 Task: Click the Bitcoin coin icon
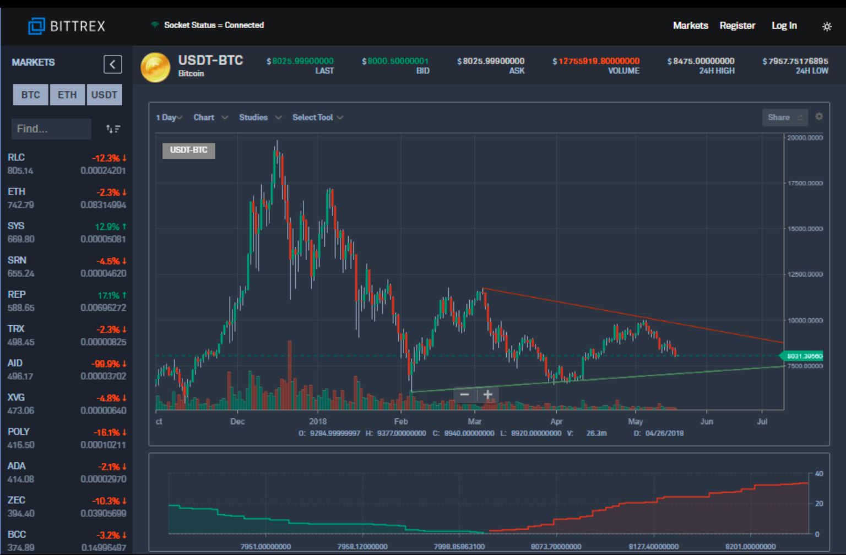coord(155,67)
